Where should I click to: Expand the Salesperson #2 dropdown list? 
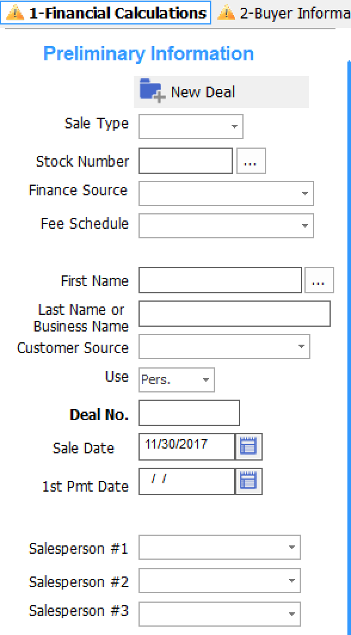click(291, 580)
